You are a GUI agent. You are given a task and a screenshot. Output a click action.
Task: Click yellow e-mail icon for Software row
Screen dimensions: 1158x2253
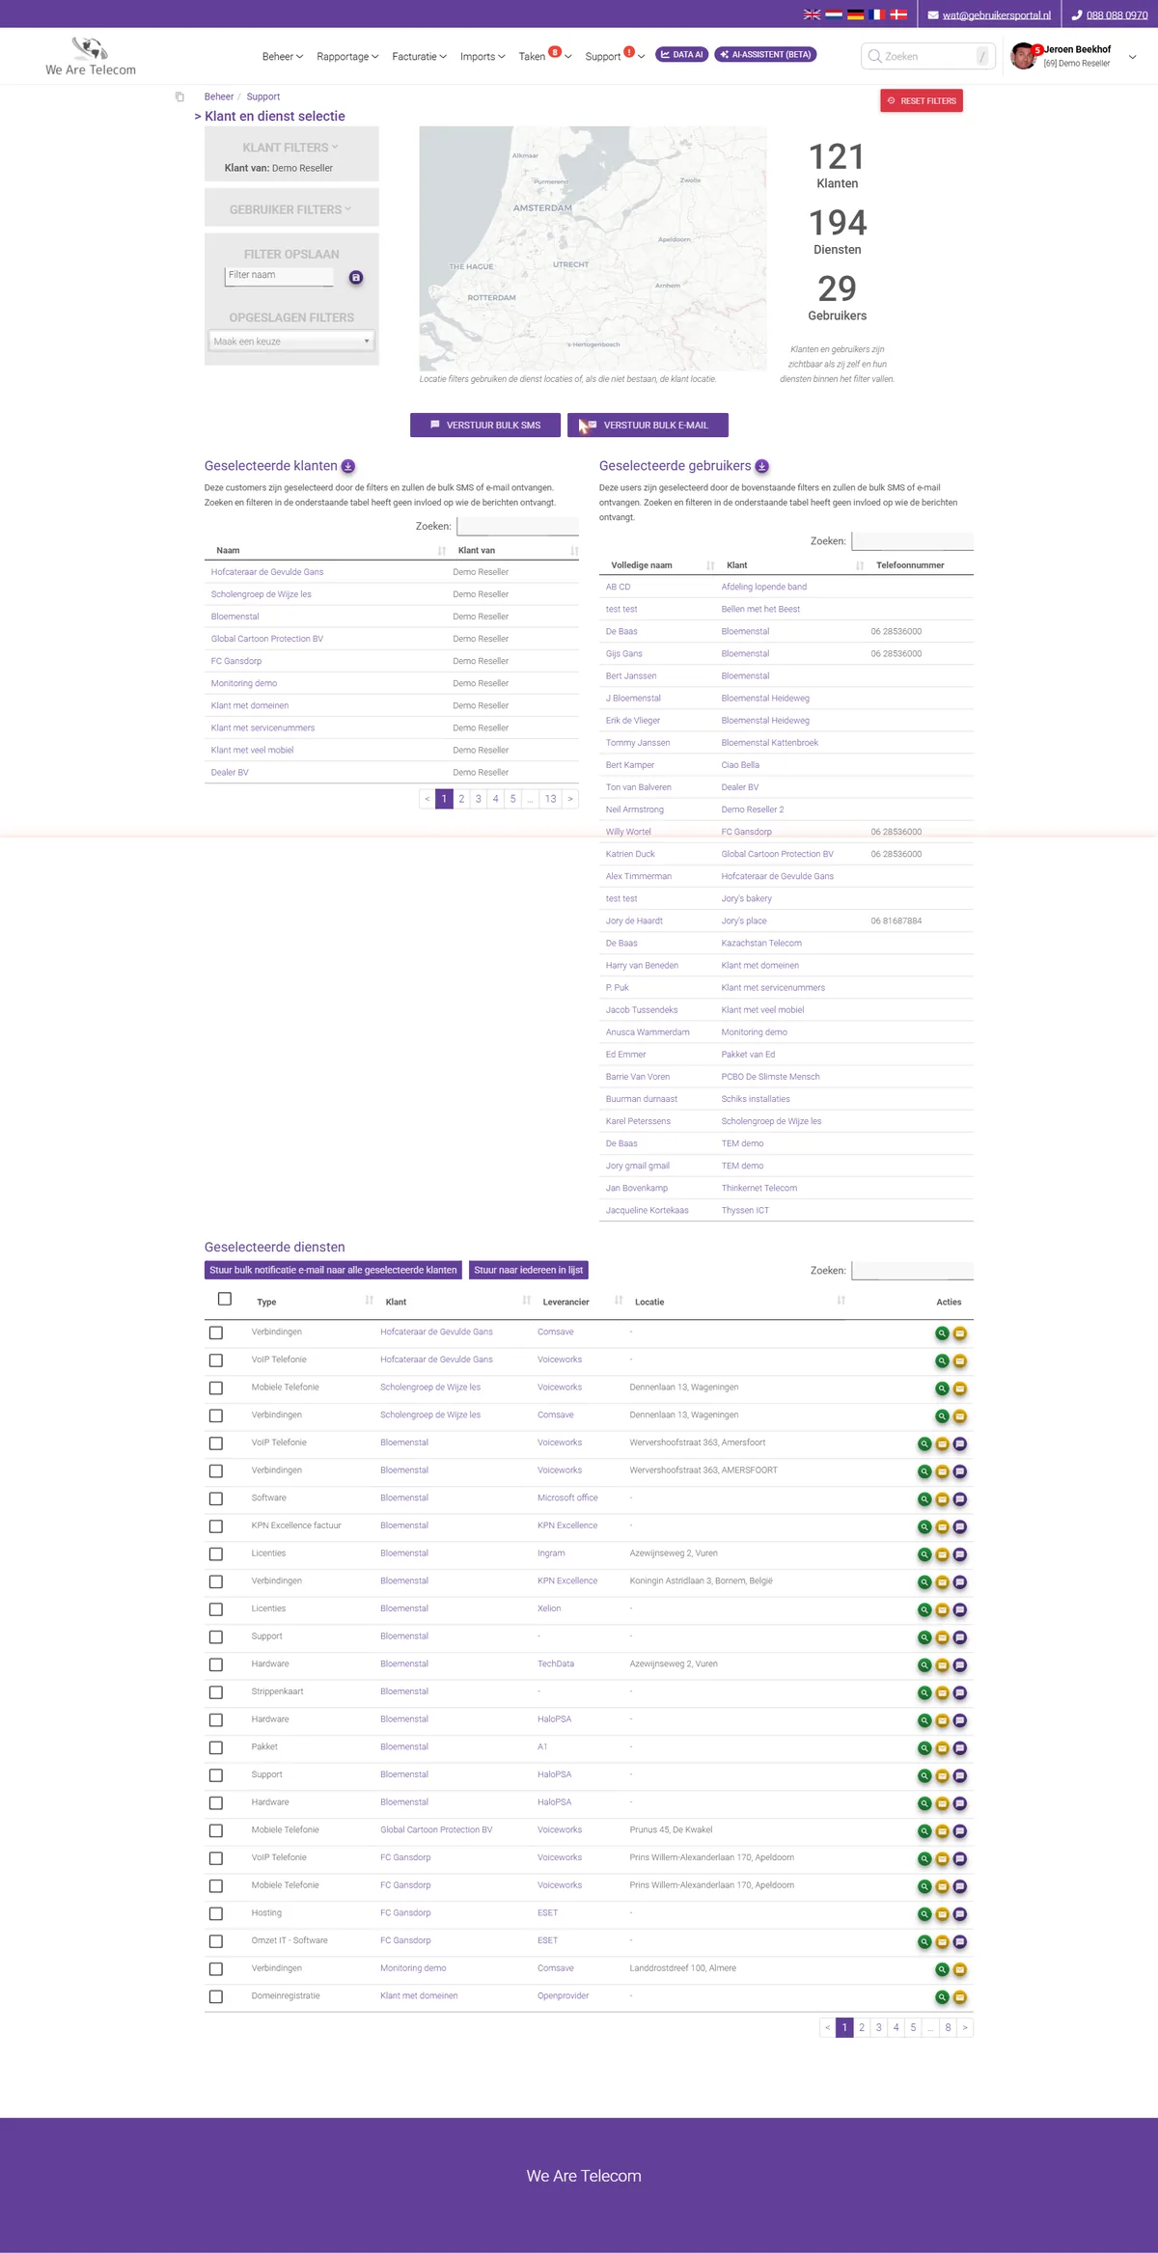point(942,1499)
